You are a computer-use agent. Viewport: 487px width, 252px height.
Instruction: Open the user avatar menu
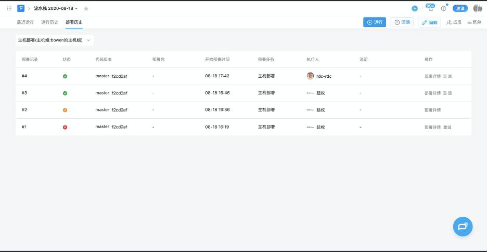coord(477,8)
